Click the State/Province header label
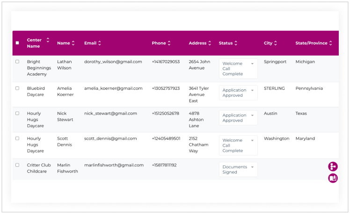This screenshot has height=214, width=350. (x=311, y=43)
